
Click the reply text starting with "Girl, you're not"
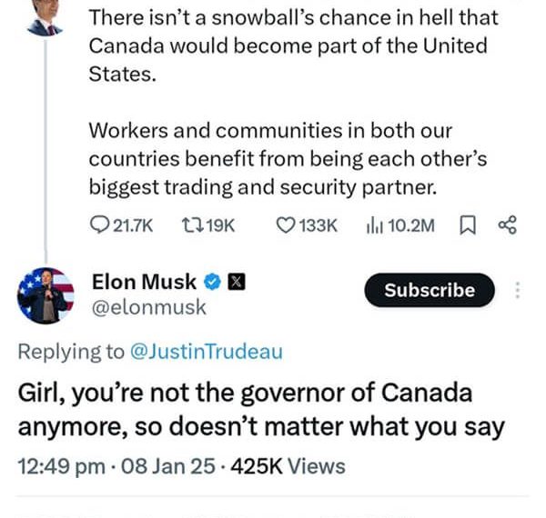260,409
